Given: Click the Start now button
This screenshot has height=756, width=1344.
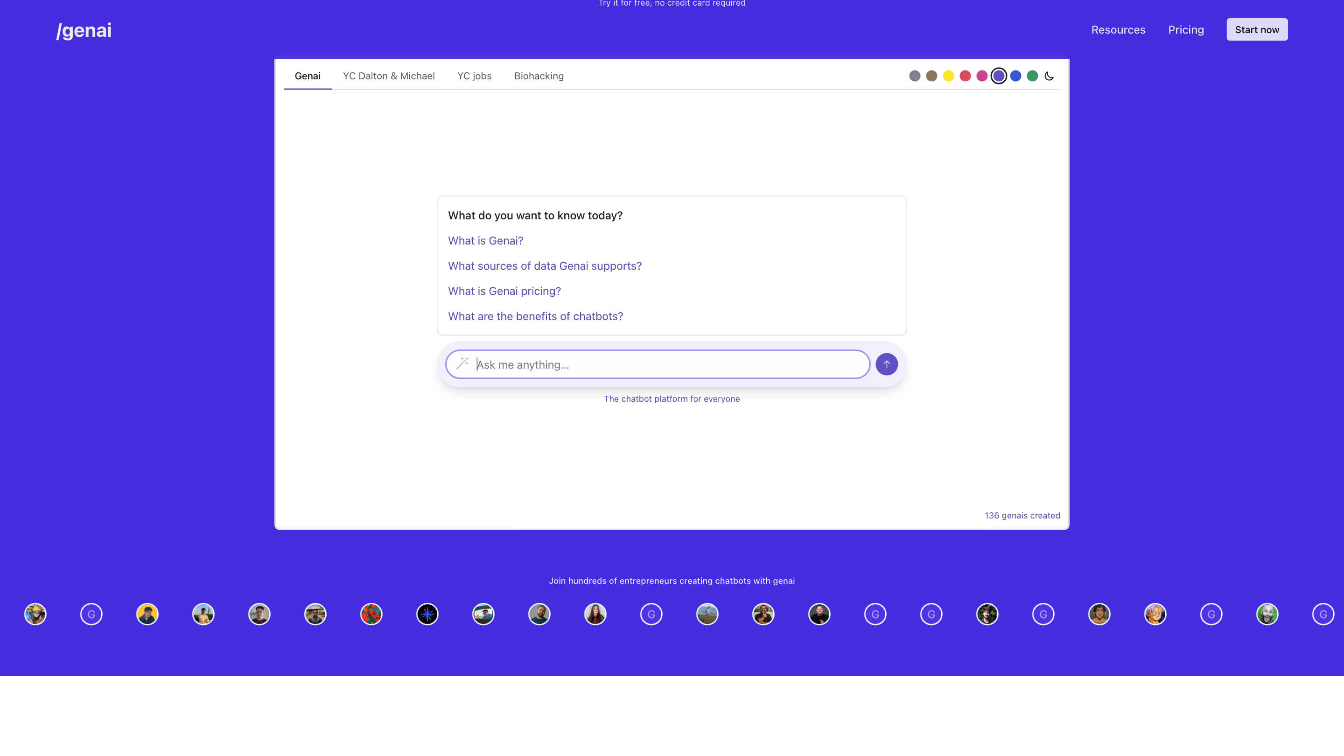Looking at the screenshot, I should (1257, 30).
